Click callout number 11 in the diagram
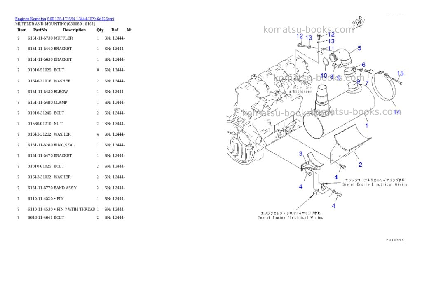Screen dimensions: 422x299 click(331, 49)
